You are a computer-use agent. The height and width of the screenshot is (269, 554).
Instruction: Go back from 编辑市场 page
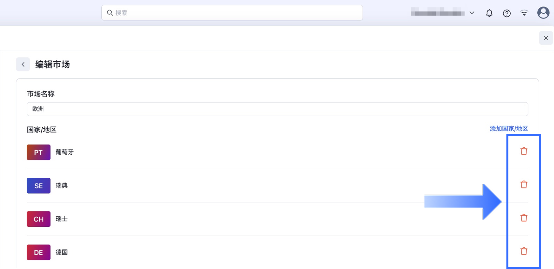tap(23, 64)
